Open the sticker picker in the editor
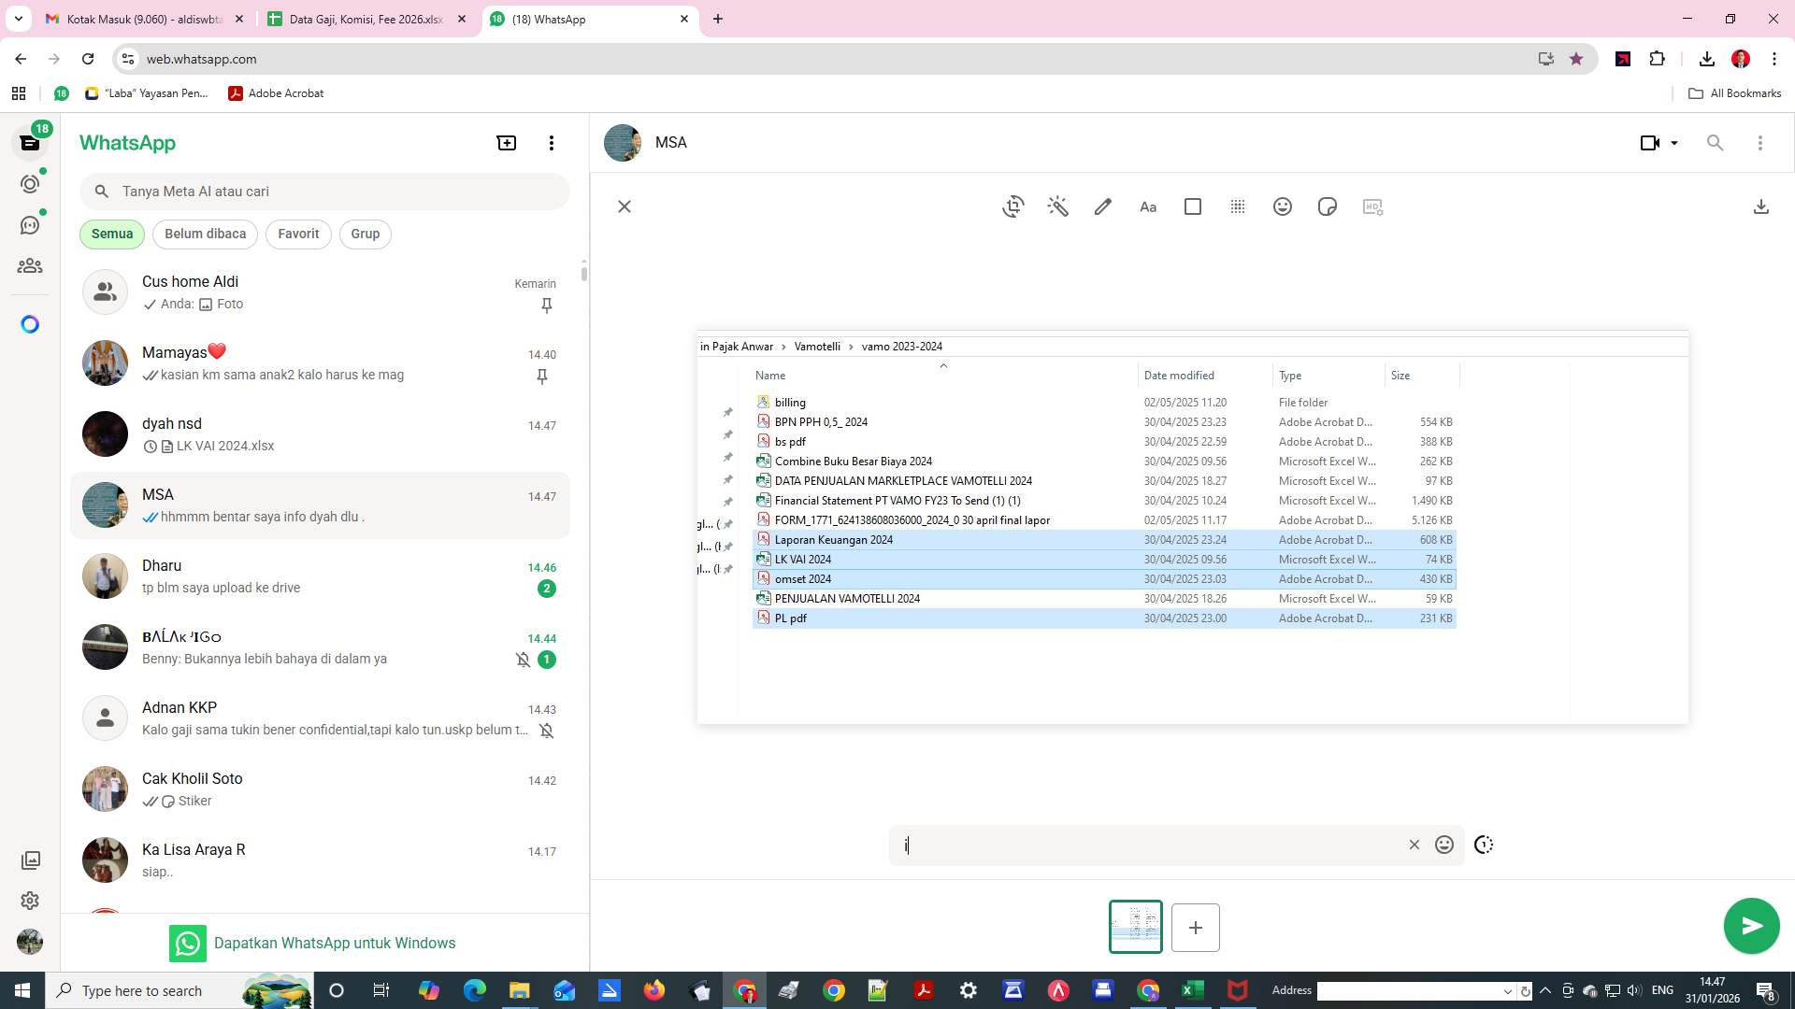The image size is (1795, 1009). pos(1328,206)
